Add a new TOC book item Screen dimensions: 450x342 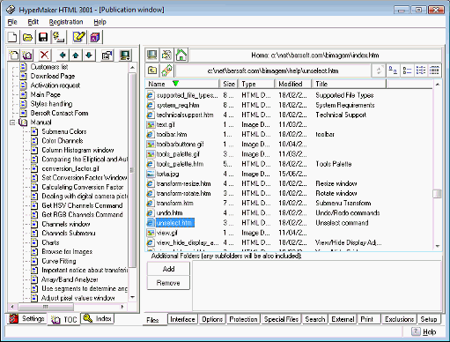27,55
